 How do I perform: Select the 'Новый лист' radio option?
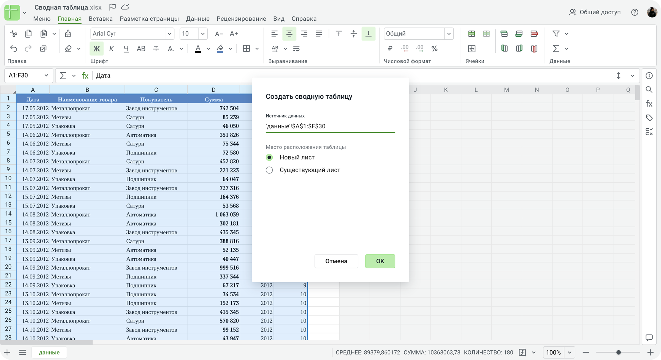pos(269,157)
